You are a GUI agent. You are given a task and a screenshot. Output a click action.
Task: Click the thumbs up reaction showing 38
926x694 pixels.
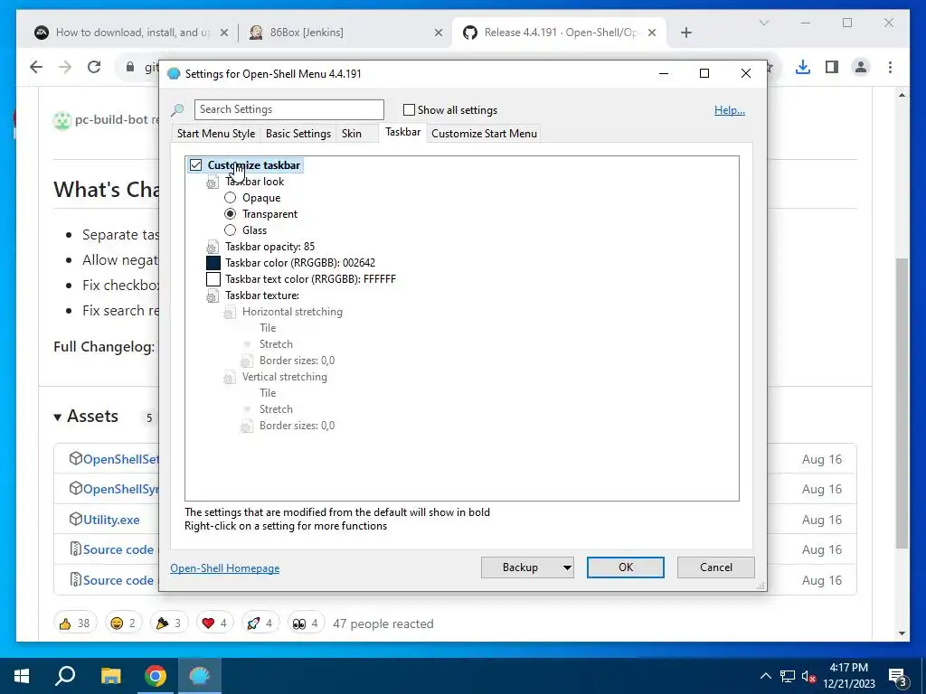(x=75, y=624)
